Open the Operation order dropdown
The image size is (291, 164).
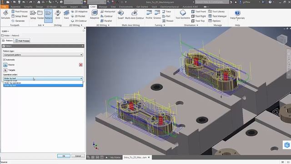point(43,78)
